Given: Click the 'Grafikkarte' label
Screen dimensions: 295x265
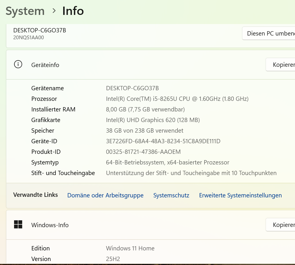Looking at the screenshot, I should (46, 120).
